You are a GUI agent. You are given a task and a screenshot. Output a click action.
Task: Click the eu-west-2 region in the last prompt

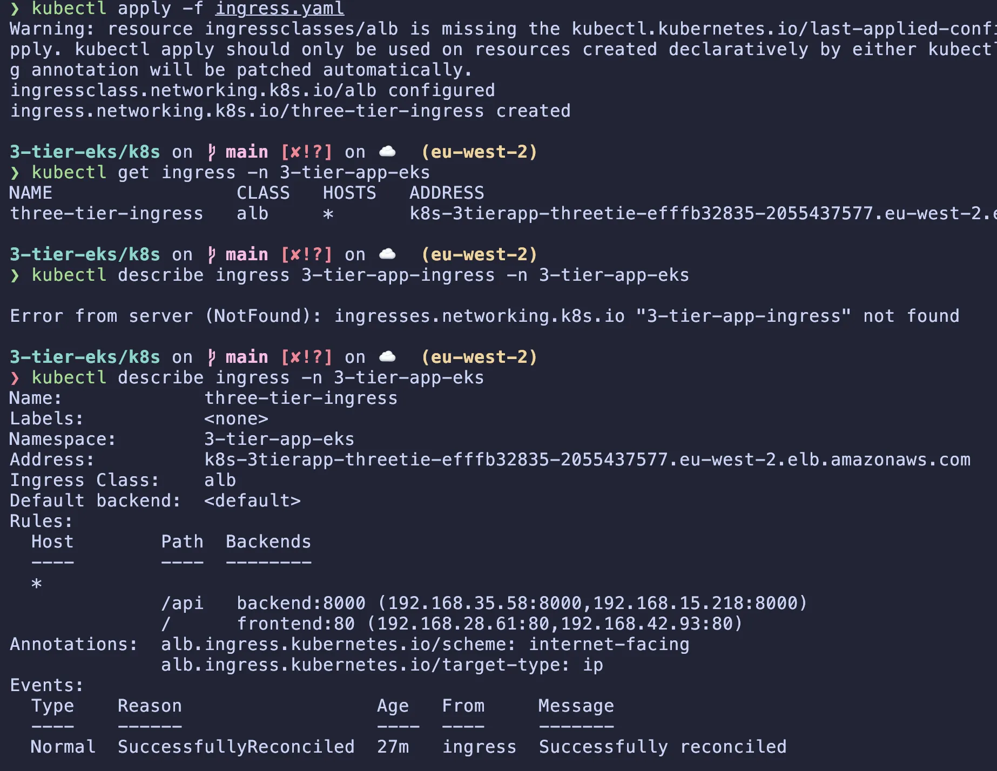tap(479, 357)
